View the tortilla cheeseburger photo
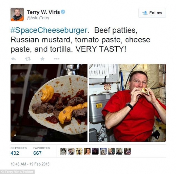The image size is (176, 174). (49, 103)
